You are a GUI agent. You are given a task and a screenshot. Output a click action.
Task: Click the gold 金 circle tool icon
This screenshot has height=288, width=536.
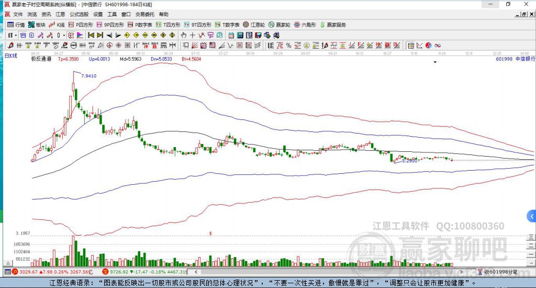click(x=307, y=46)
